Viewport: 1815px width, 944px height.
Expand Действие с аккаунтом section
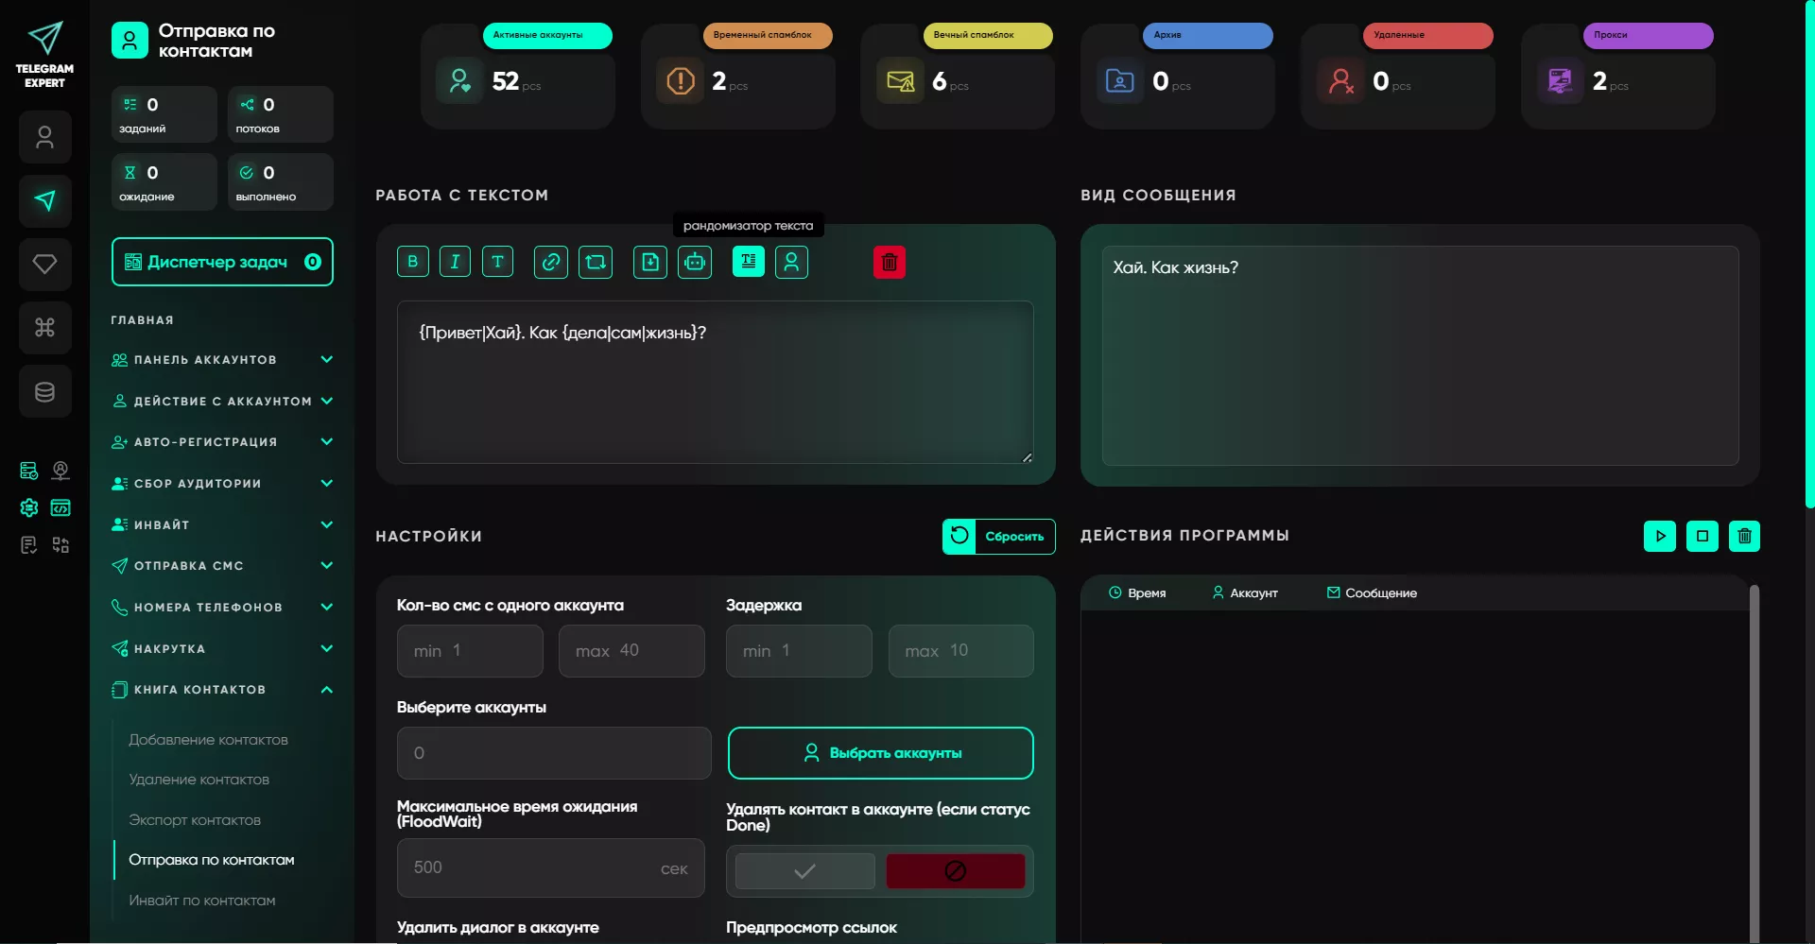pos(222,401)
